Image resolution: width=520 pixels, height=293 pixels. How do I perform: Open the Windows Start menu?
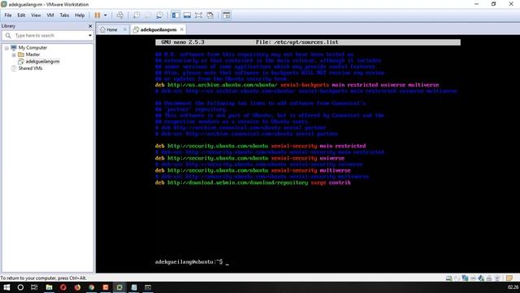point(6,287)
